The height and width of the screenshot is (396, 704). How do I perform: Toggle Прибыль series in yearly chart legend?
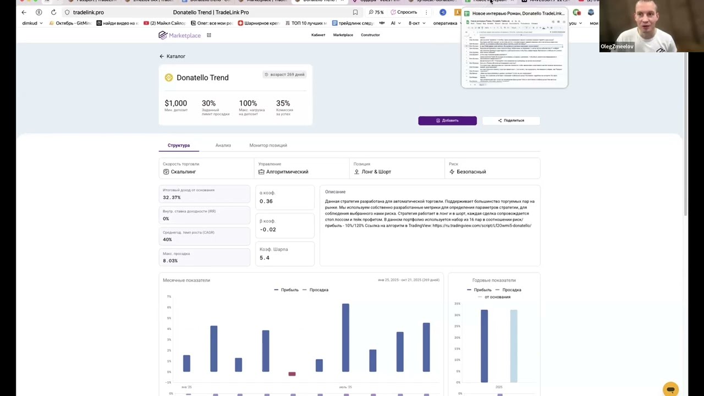[479, 290]
